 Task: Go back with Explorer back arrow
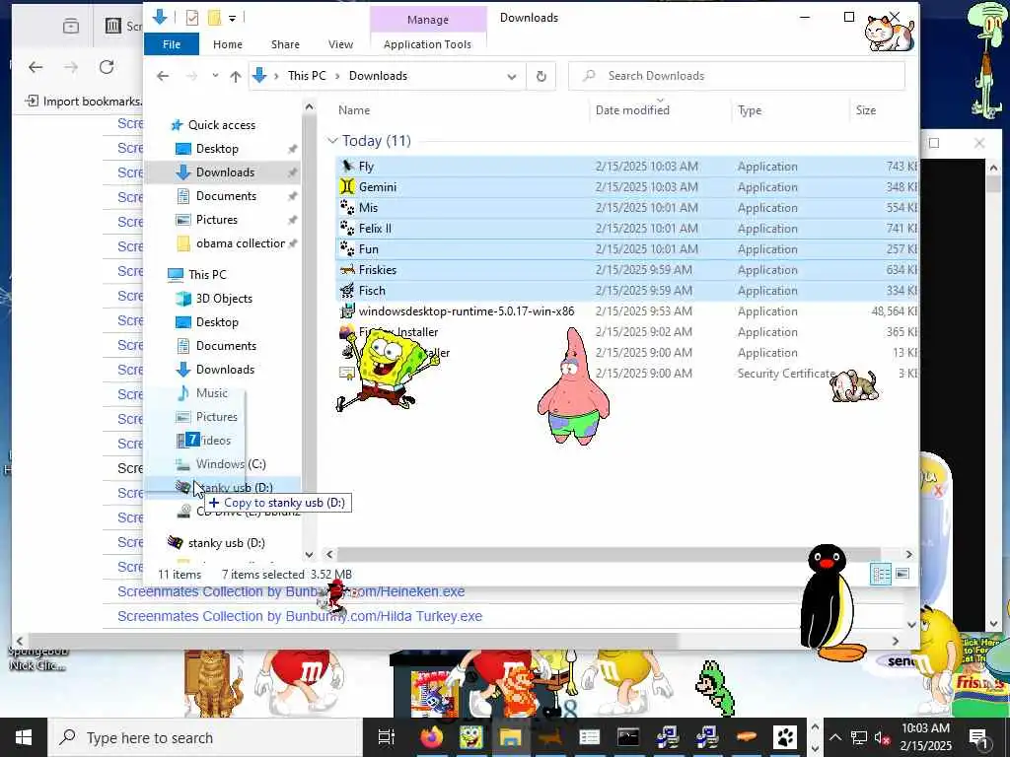click(x=163, y=76)
